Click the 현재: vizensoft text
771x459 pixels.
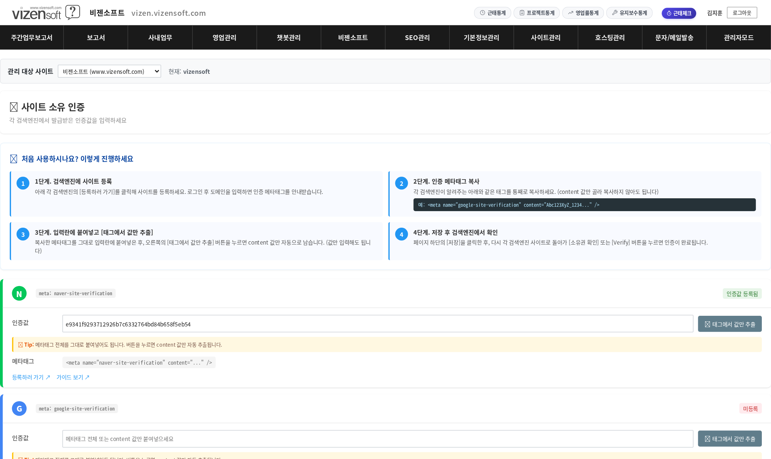coord(189,72)
